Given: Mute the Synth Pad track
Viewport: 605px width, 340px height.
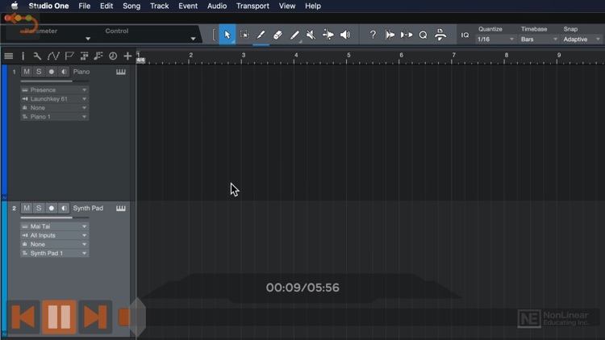Looking at the screenshot, I should (27, 208).
